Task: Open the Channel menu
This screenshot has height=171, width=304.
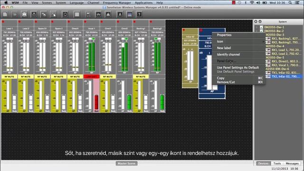Action: coord(93,3)
